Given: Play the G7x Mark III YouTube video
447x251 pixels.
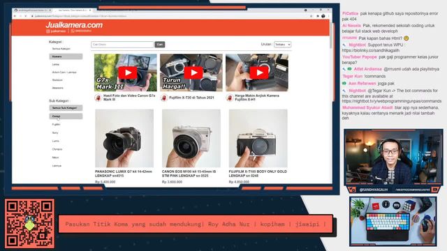Looking at the screenshot, I should [x=127, y=73].
